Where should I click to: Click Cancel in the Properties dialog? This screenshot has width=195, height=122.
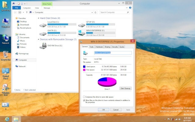116,110
